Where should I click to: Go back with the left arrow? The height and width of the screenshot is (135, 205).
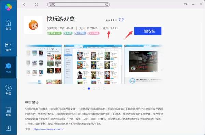coord(24,4)
